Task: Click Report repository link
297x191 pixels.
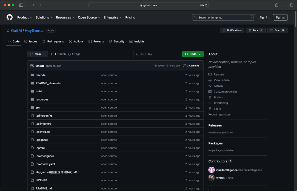Action: pyautogui.click(x=219, y=114)
